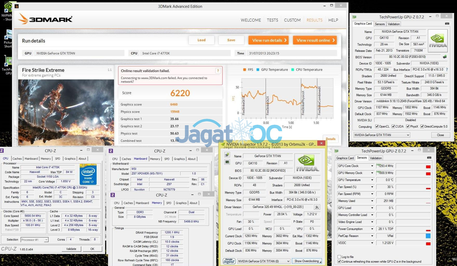Viewport: 457px width, 266px height.
Task: Expand the PerfCap Reason sensor dropdown
Action: tap(372, 236)
